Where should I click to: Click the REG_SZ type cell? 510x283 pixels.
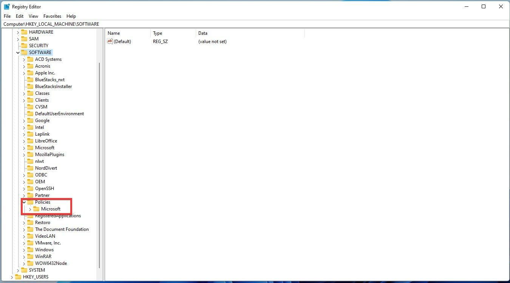160,42
